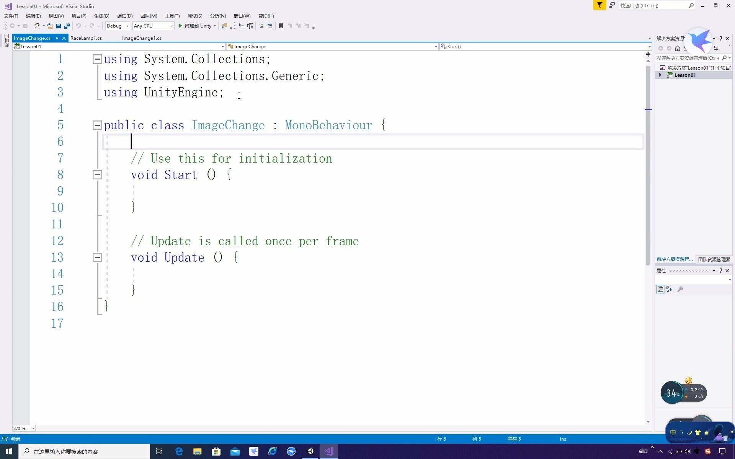The width and height of the screenshot is (735, 459).
Task: Open the Unity editor from the taskbar
Action: point(310,451)
